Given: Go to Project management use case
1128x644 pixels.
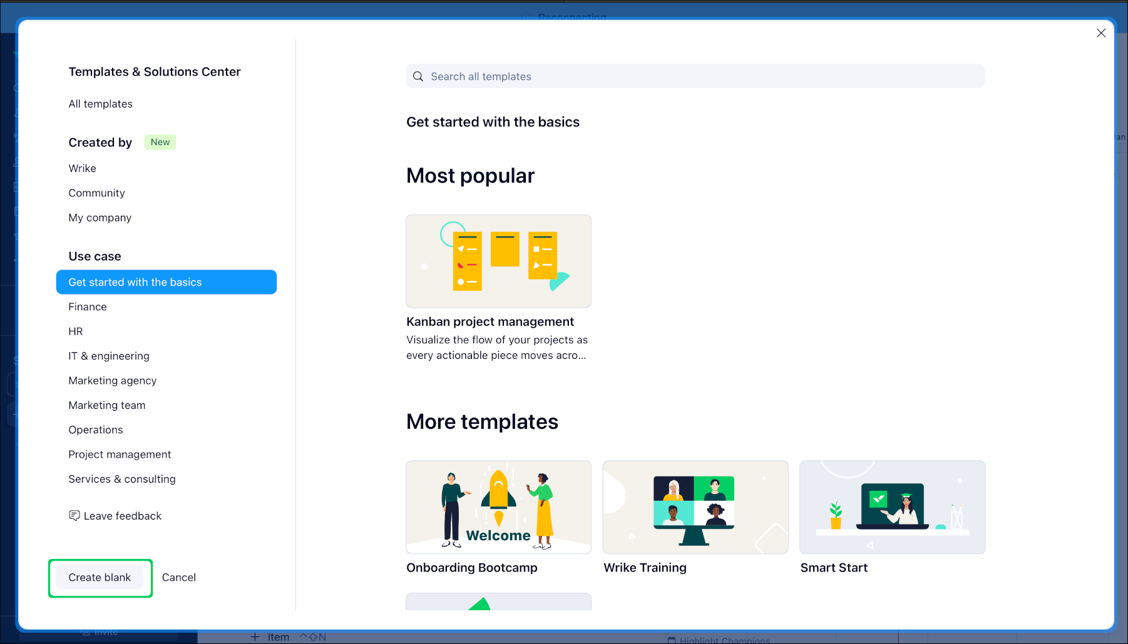Looking at the screenshot, I should tap(120, 455).
